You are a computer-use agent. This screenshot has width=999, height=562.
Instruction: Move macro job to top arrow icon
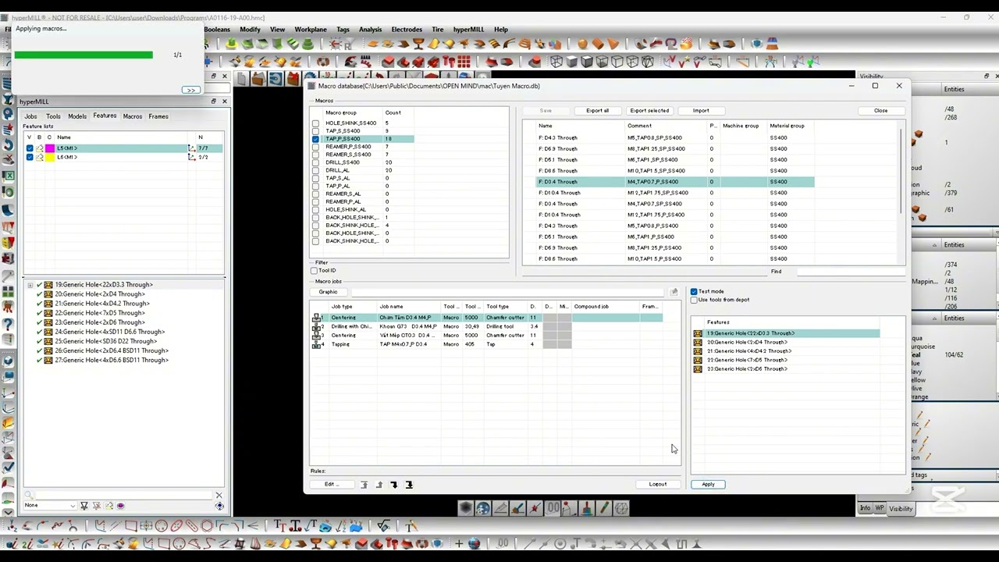tap(364, 485)
